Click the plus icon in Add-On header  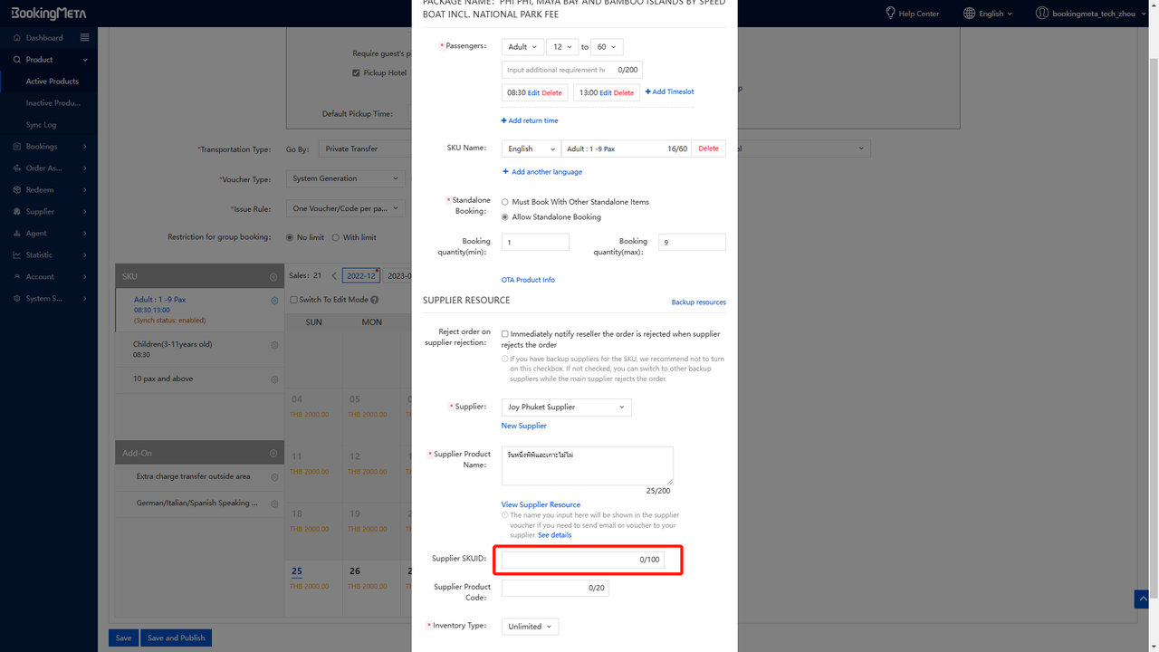pos(273,453)
